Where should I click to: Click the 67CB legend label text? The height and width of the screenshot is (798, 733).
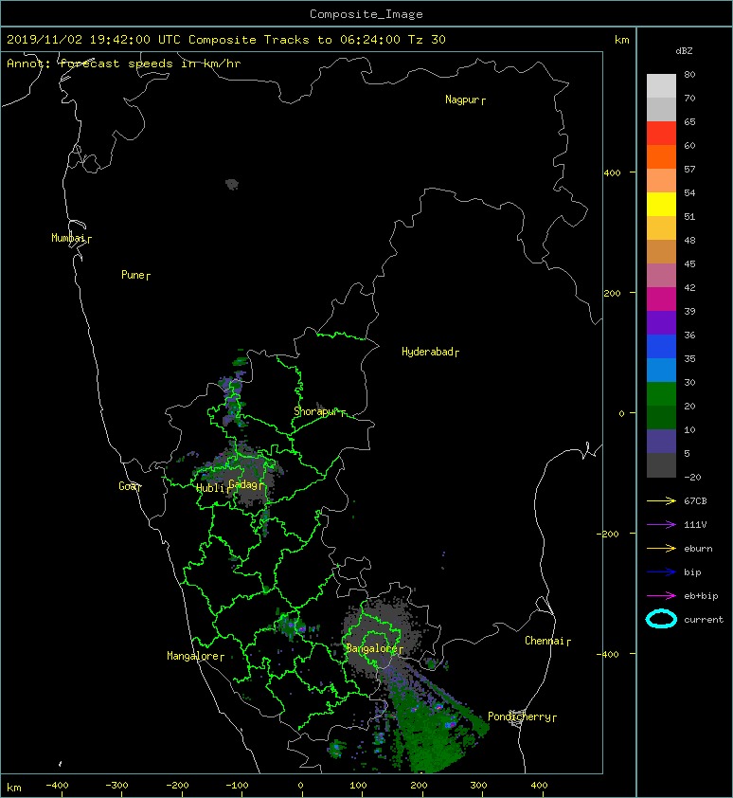(695, 501)
